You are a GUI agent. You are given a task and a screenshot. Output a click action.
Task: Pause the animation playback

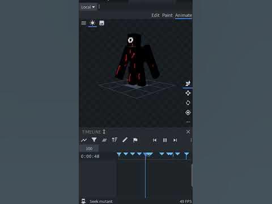pos(165,140)
